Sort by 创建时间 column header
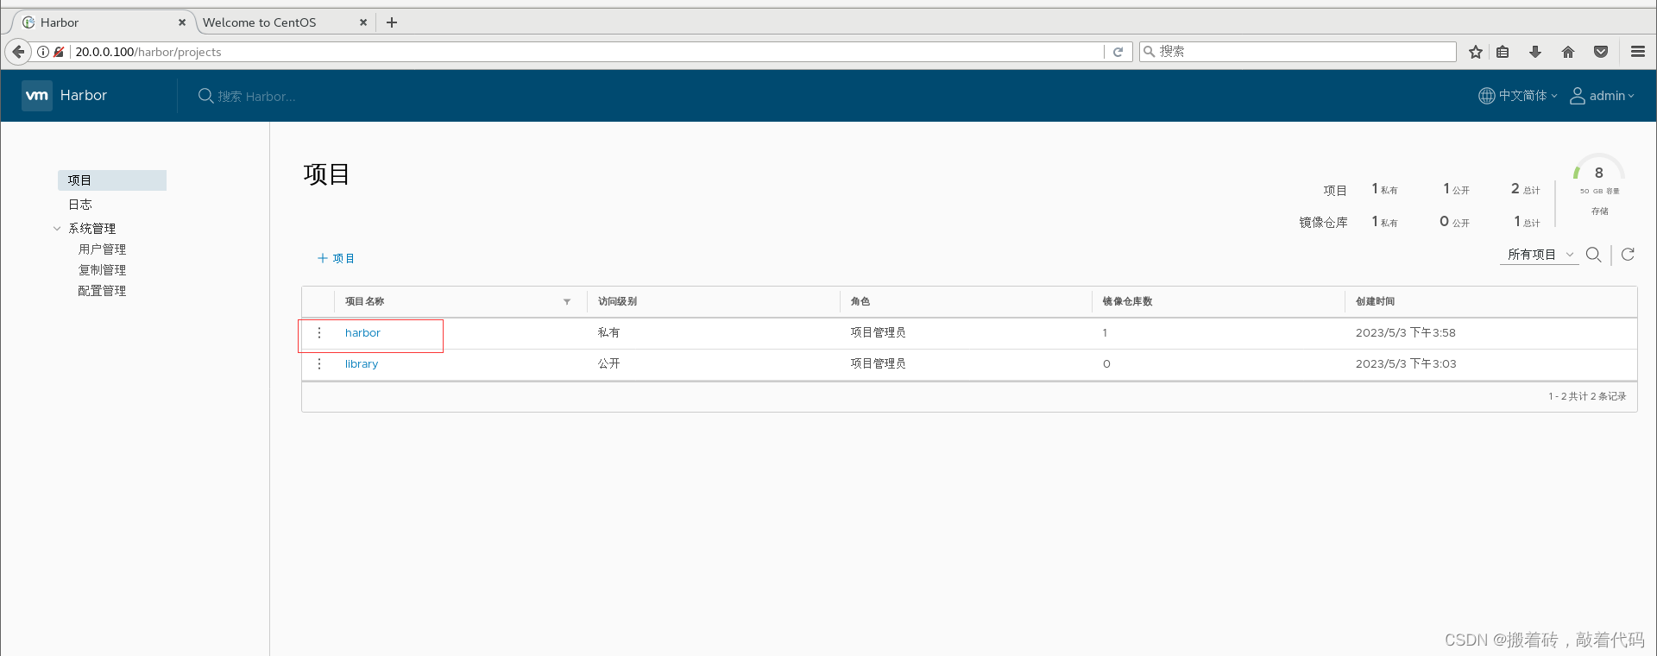 click(1375, 302)
